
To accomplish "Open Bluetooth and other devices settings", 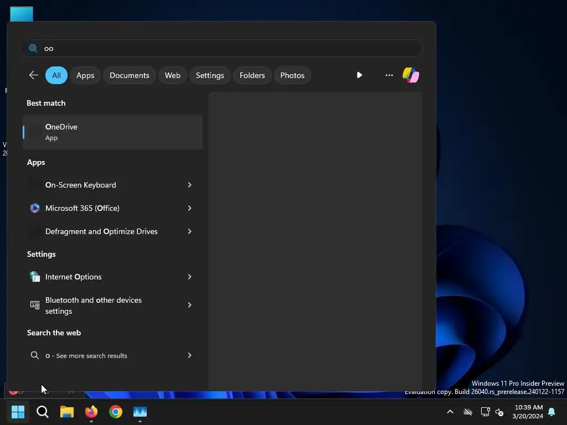I will [112, 305].
